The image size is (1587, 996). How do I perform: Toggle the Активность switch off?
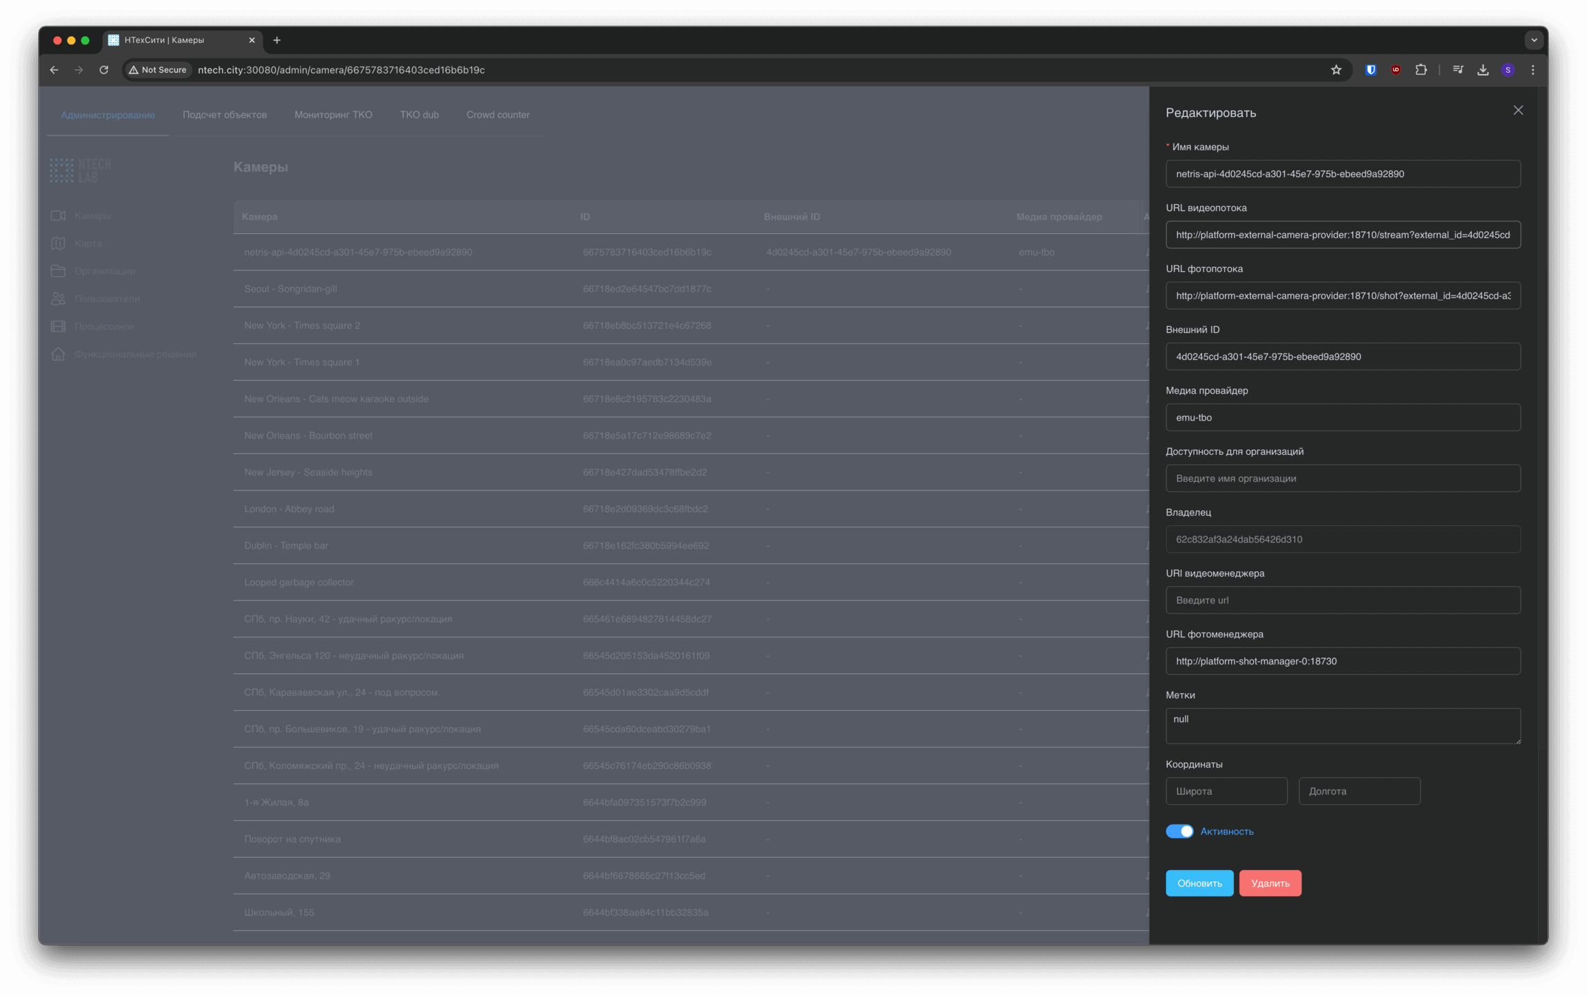(x=1179, y=831)
